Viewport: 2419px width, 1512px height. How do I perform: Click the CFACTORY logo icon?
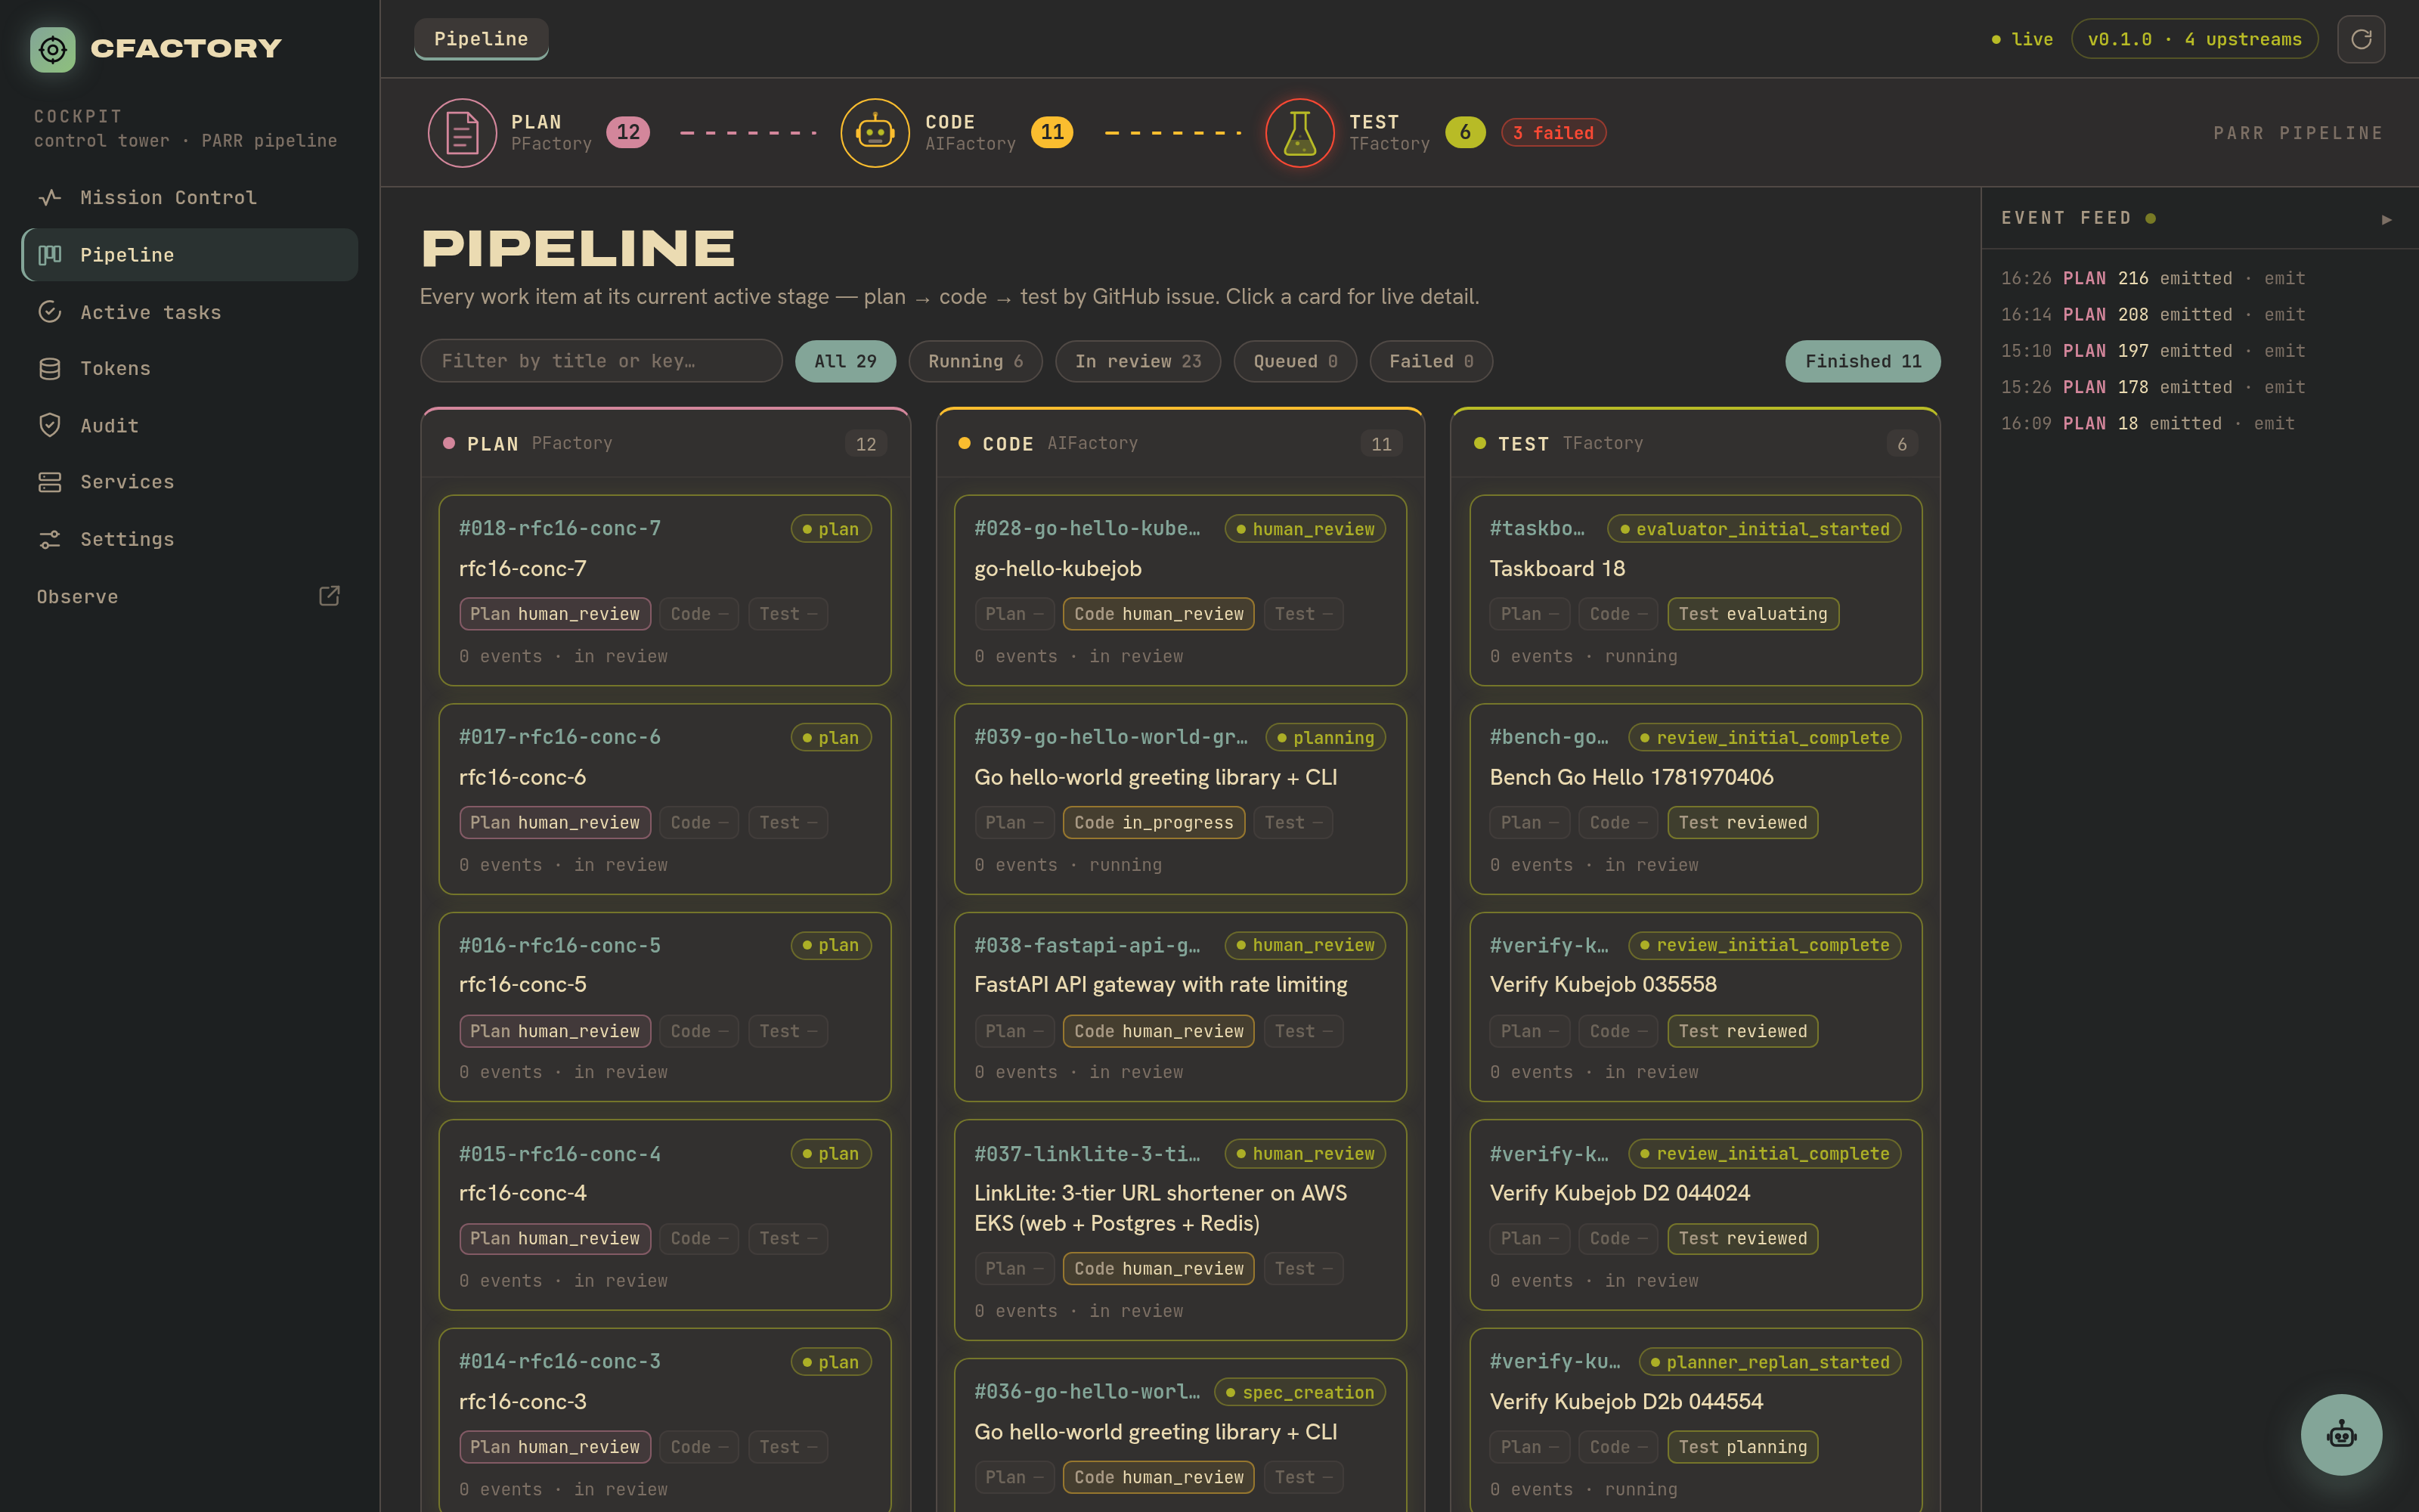[52, 49]
